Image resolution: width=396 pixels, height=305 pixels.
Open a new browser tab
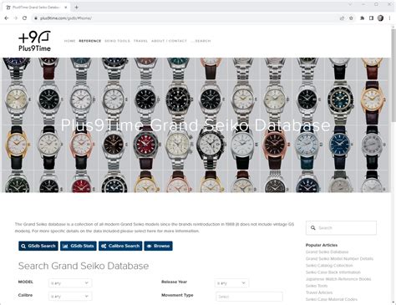[x=77, y=8]
